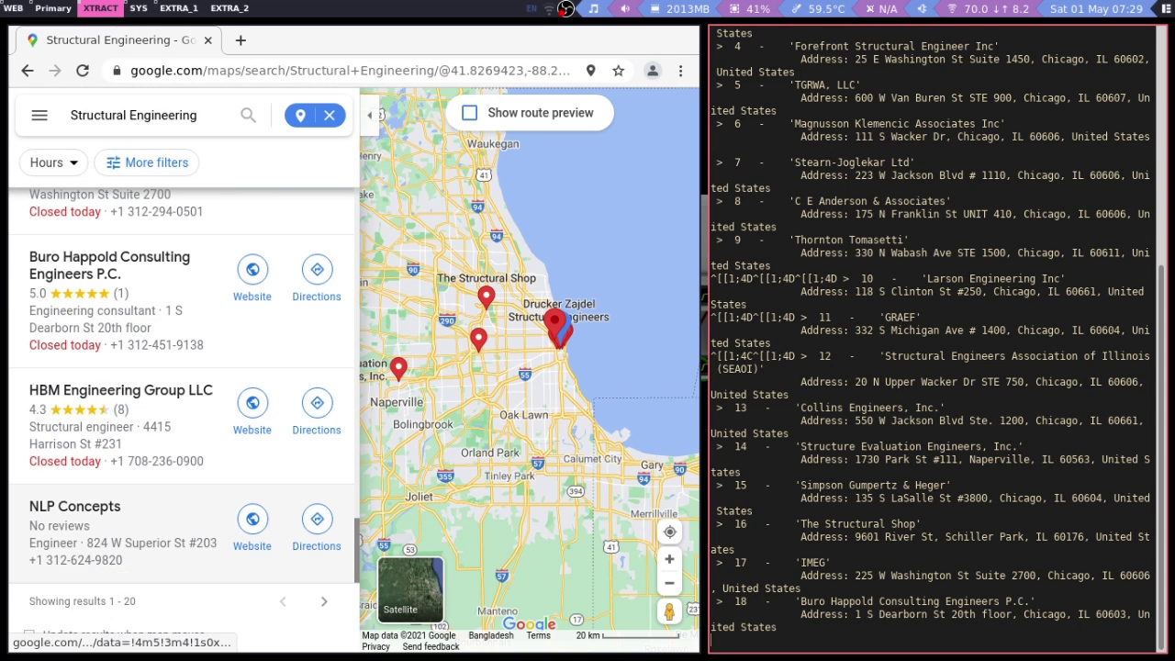This screenshot has height=661, width=1175.
Task: Open the Satellite map view thumbnail
Action: pyautogui.click(x=409, y=590)
